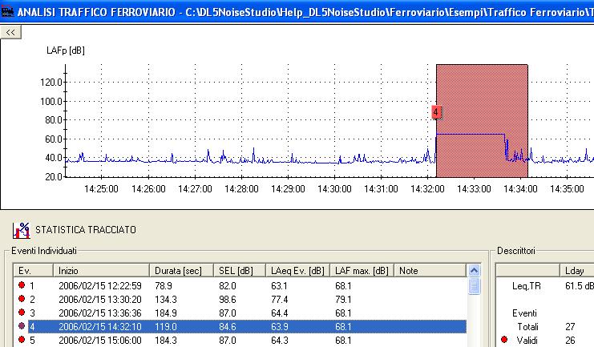
Task: Select event row 2006/02/15 14:32:10
Action: point(240,326)
